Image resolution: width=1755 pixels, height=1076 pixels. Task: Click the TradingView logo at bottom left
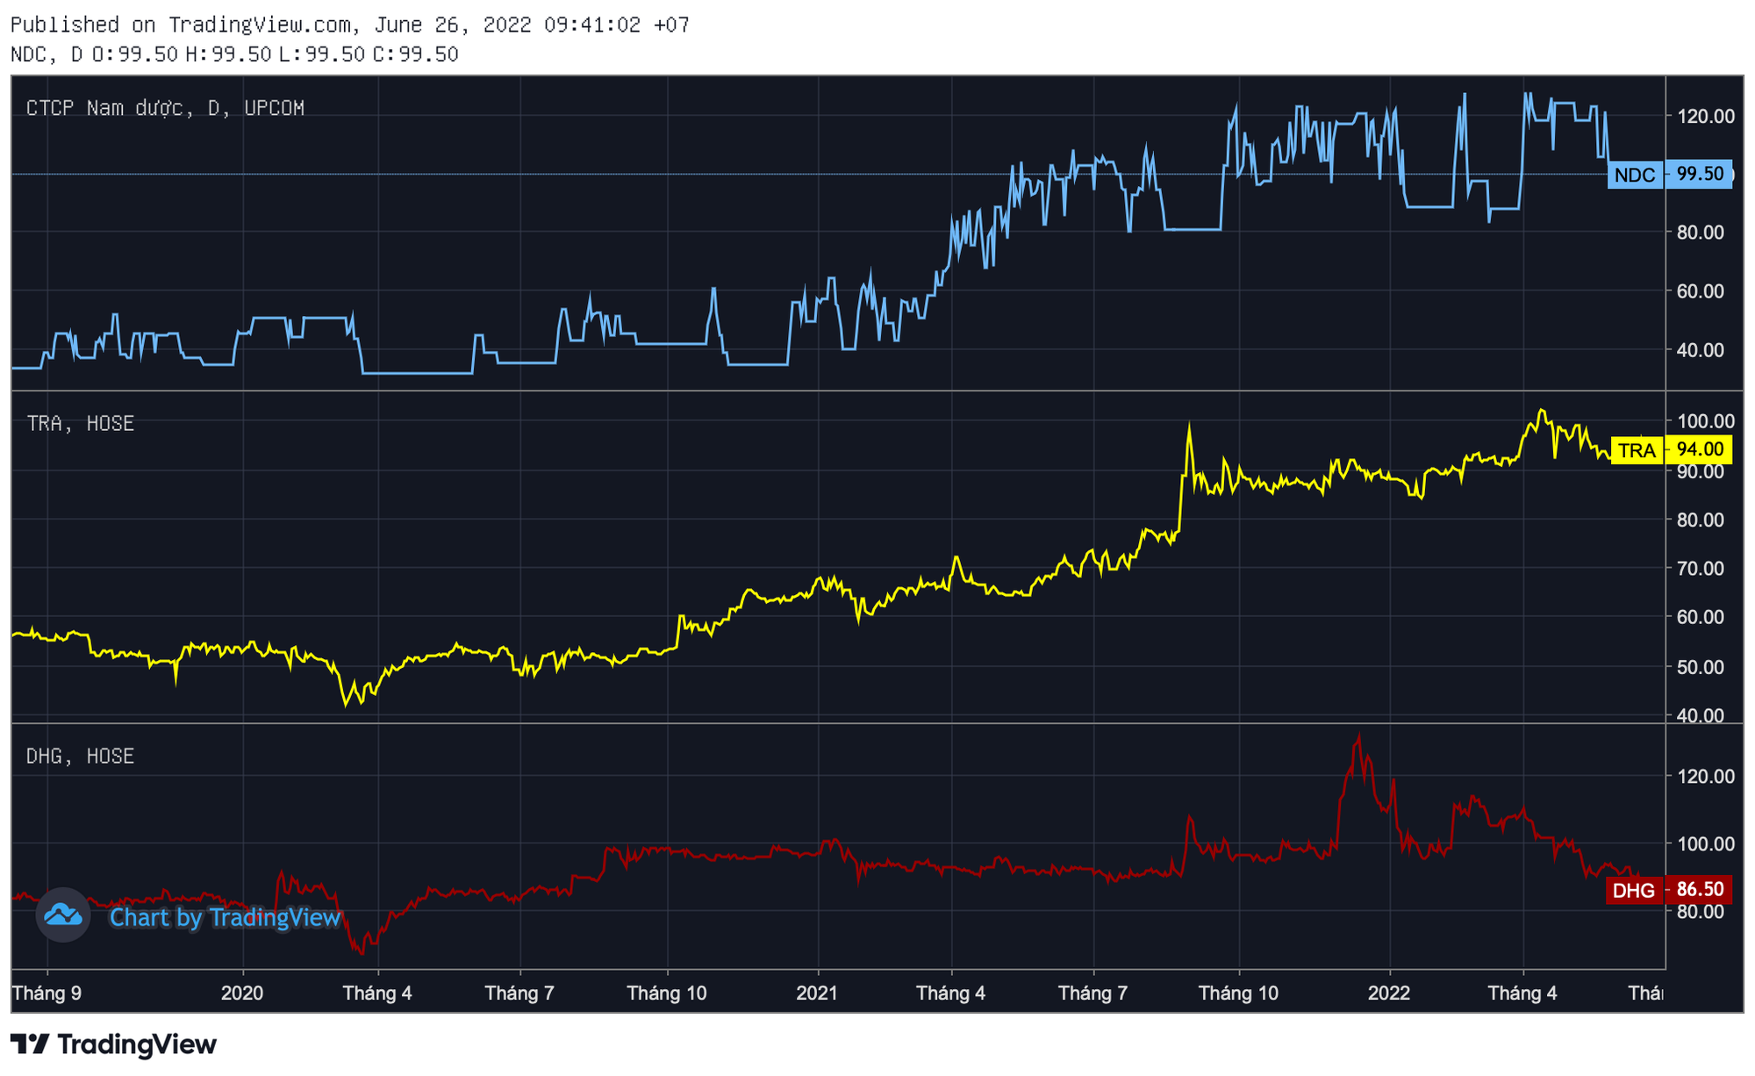[x=113, y=1044]
